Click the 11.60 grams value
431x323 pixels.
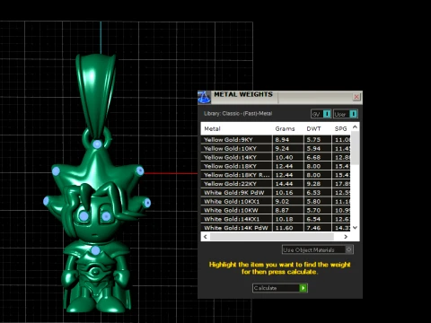(x=284, y=228)
